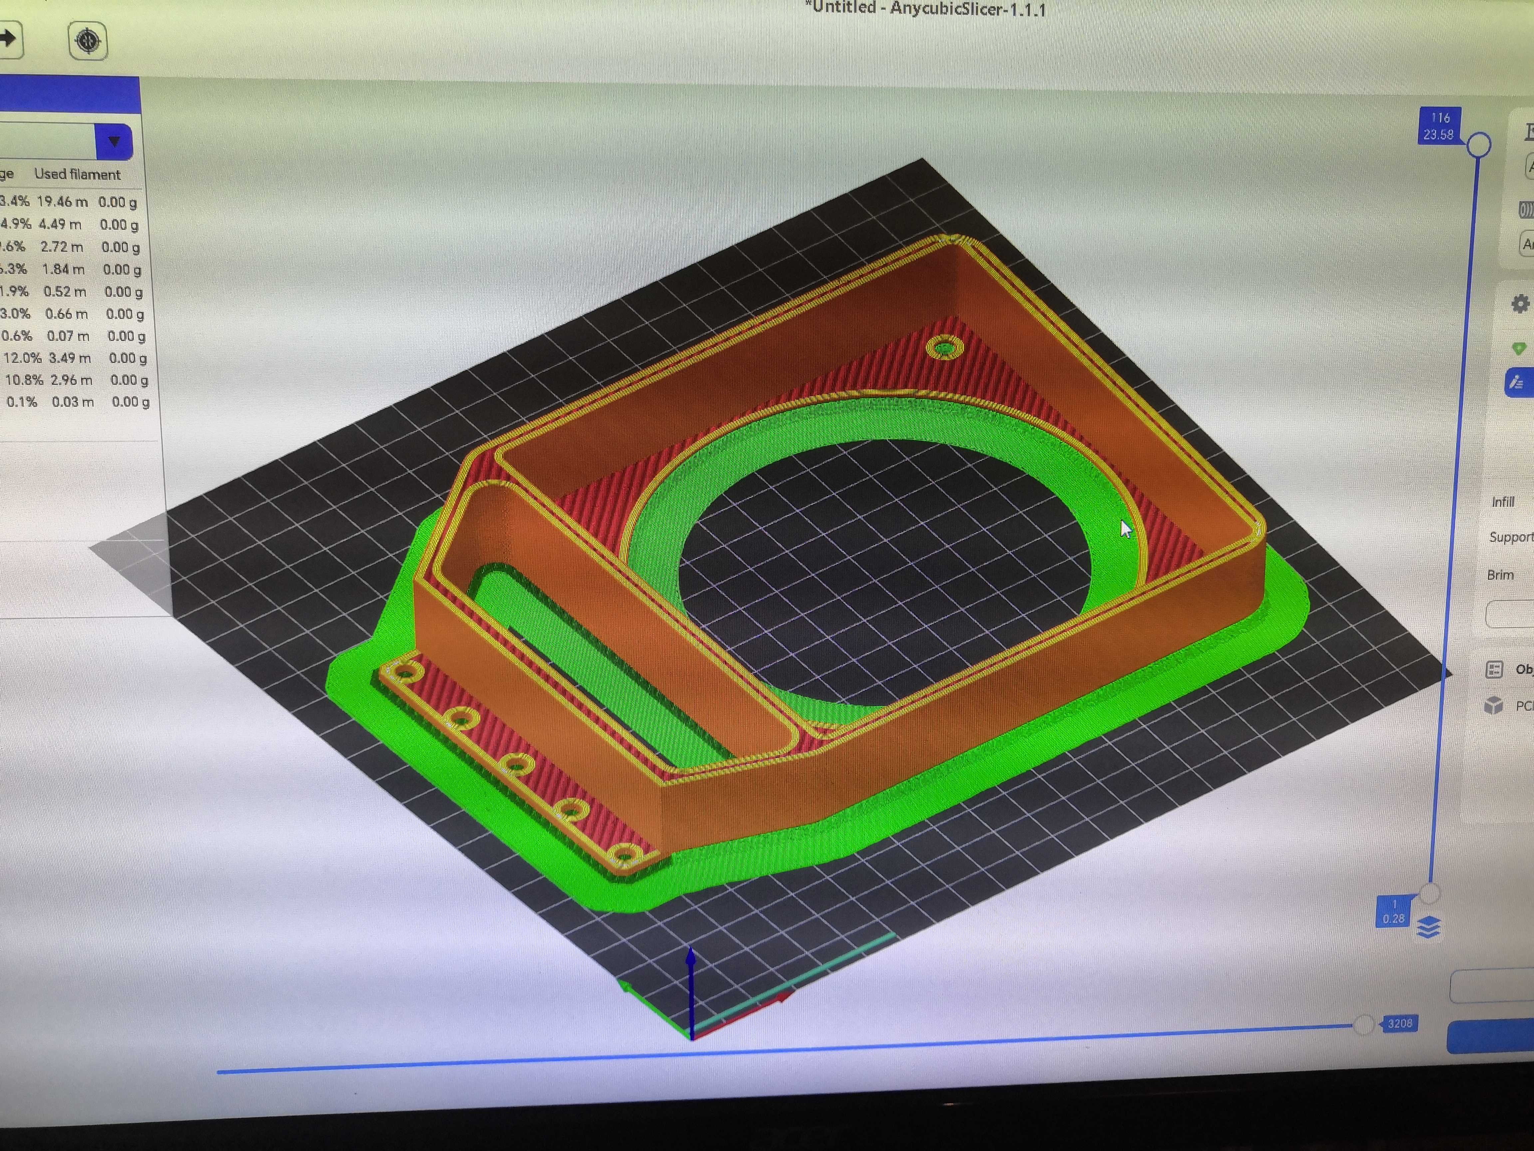Grab the top handle of the vertical layer slider
Viewport: 1534px width, 1151px height.
point(1478,145)
